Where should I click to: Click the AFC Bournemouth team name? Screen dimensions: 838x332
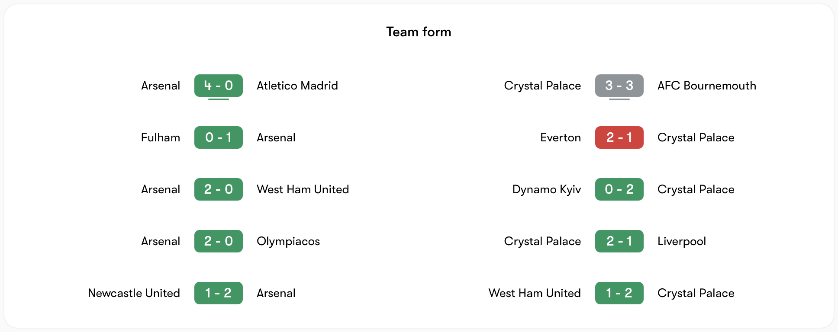pos(706,86)
